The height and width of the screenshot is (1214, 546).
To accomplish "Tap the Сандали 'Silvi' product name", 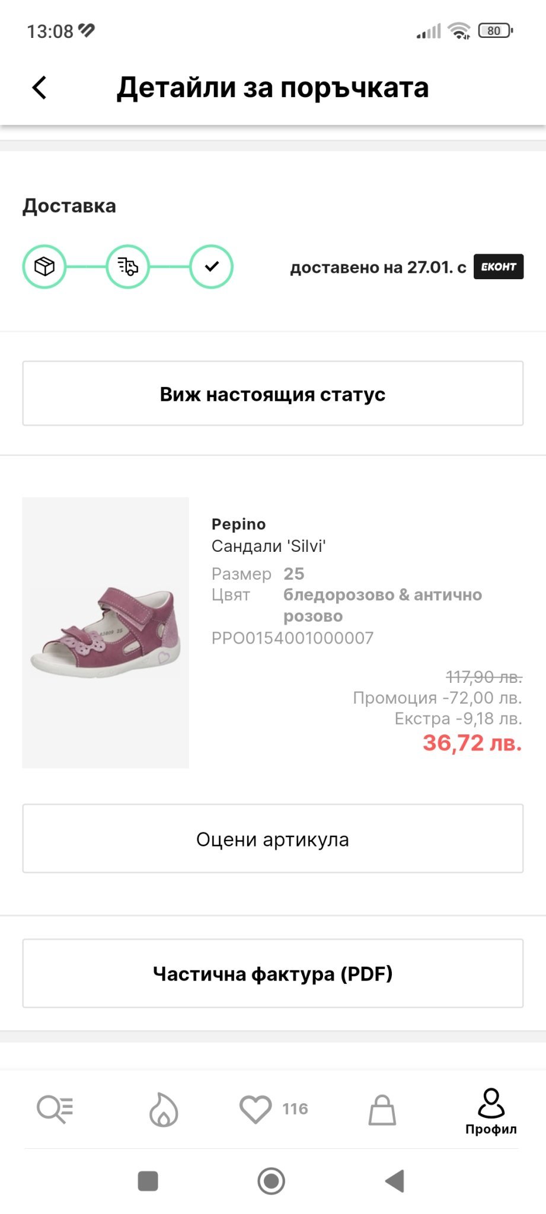I will (269, 546).
